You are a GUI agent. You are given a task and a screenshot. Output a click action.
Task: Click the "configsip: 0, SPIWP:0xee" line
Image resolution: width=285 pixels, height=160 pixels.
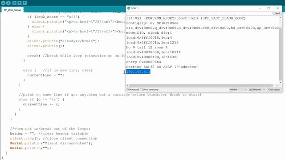point(152,23)
